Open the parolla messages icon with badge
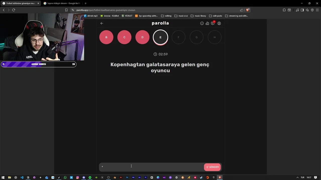The height and width of the screenshot is (180, 321). click(213, 23)
